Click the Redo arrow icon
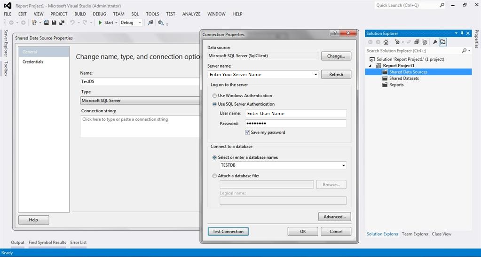Image resolution: width=481 pixels, height=257 pixels. click(85, 23)
